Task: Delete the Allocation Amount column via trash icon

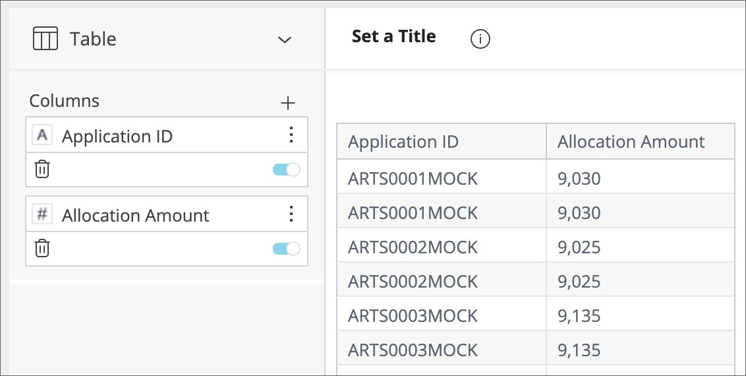Action: 42,249
